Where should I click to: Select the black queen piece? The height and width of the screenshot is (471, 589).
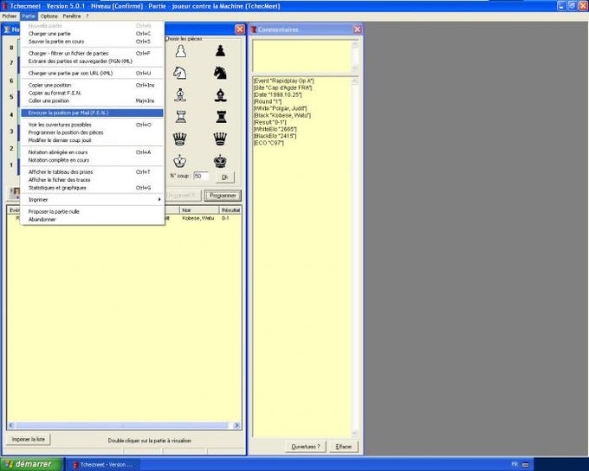pyautogui.click(x=220, y=139)
